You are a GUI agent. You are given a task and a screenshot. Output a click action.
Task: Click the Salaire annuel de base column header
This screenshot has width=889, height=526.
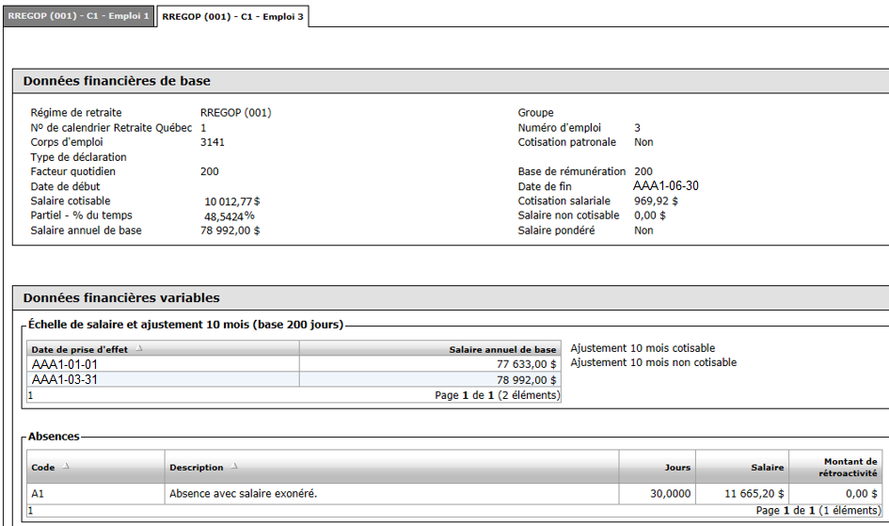coord(430,349)
